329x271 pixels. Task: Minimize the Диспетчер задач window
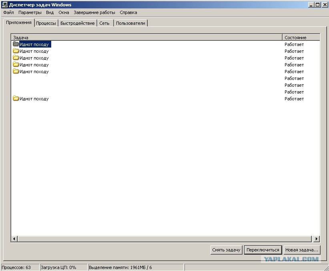coord(311,5)
